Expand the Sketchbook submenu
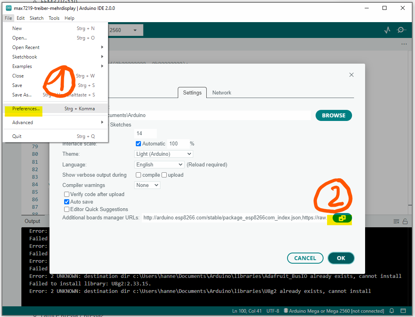The width and height of the screenshot is (415, 317). pos(102,57)
